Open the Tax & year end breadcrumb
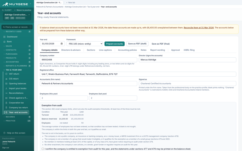 click(x=93, y=7)
